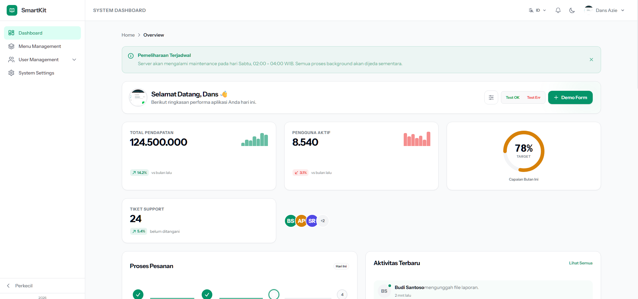Click the SmartKit book logo icon
The width and height of the screenshot is (638, 299).
(12, 10)
